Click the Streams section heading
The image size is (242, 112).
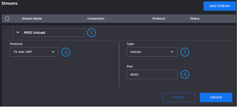click(10, 4)
